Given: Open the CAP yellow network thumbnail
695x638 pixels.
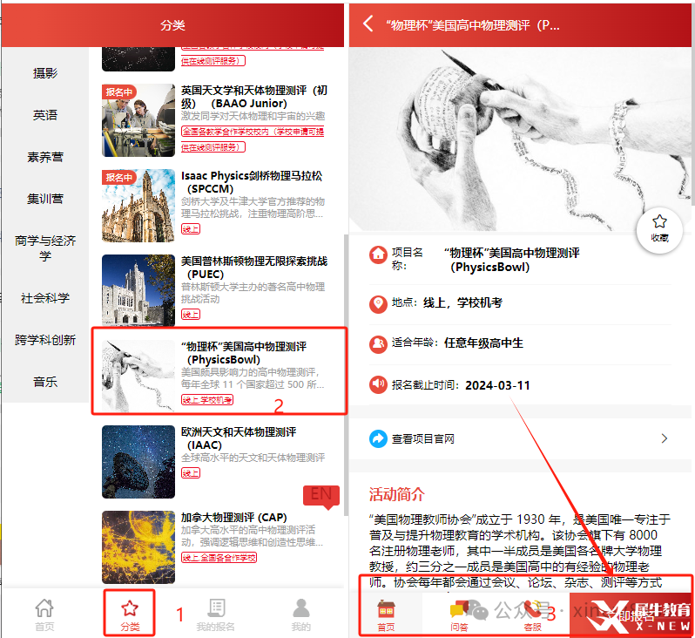Looking at the screenshot, I should pos(138,547).
